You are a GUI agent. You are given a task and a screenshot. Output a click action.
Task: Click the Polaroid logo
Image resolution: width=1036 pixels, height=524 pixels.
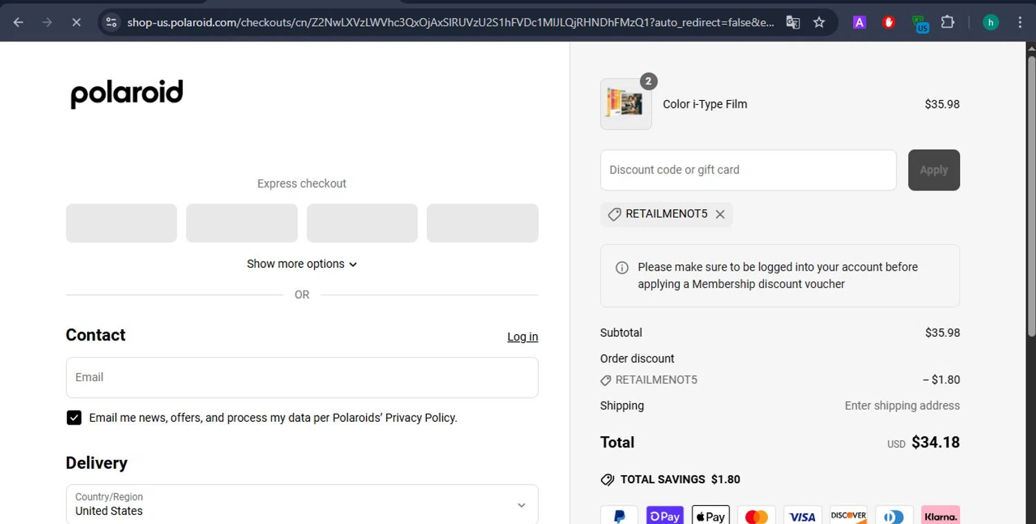tap(127, 94)
